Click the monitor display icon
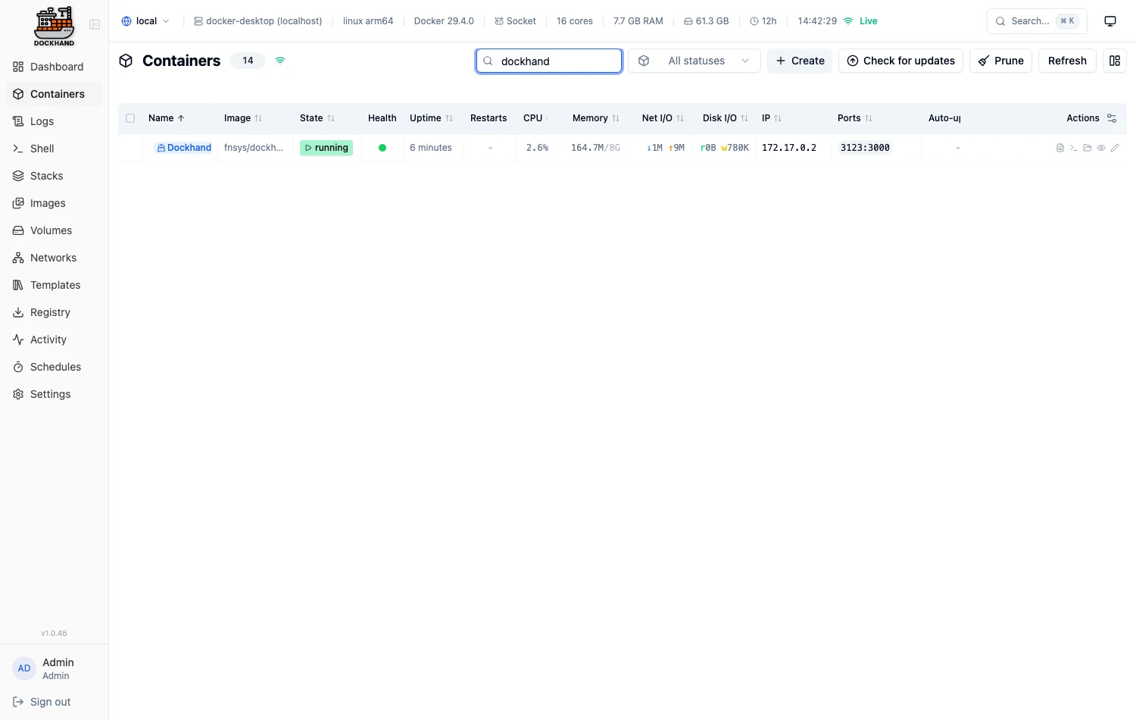 pyautogui.click(x=1110, y=21)
